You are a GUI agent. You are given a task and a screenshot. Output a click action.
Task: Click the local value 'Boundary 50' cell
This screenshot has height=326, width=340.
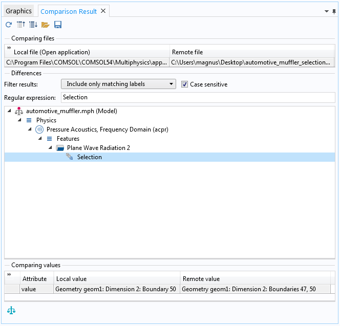[x=117, y=289]
